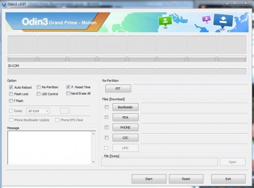Maximize the Odin3 window

click(235, 3)
